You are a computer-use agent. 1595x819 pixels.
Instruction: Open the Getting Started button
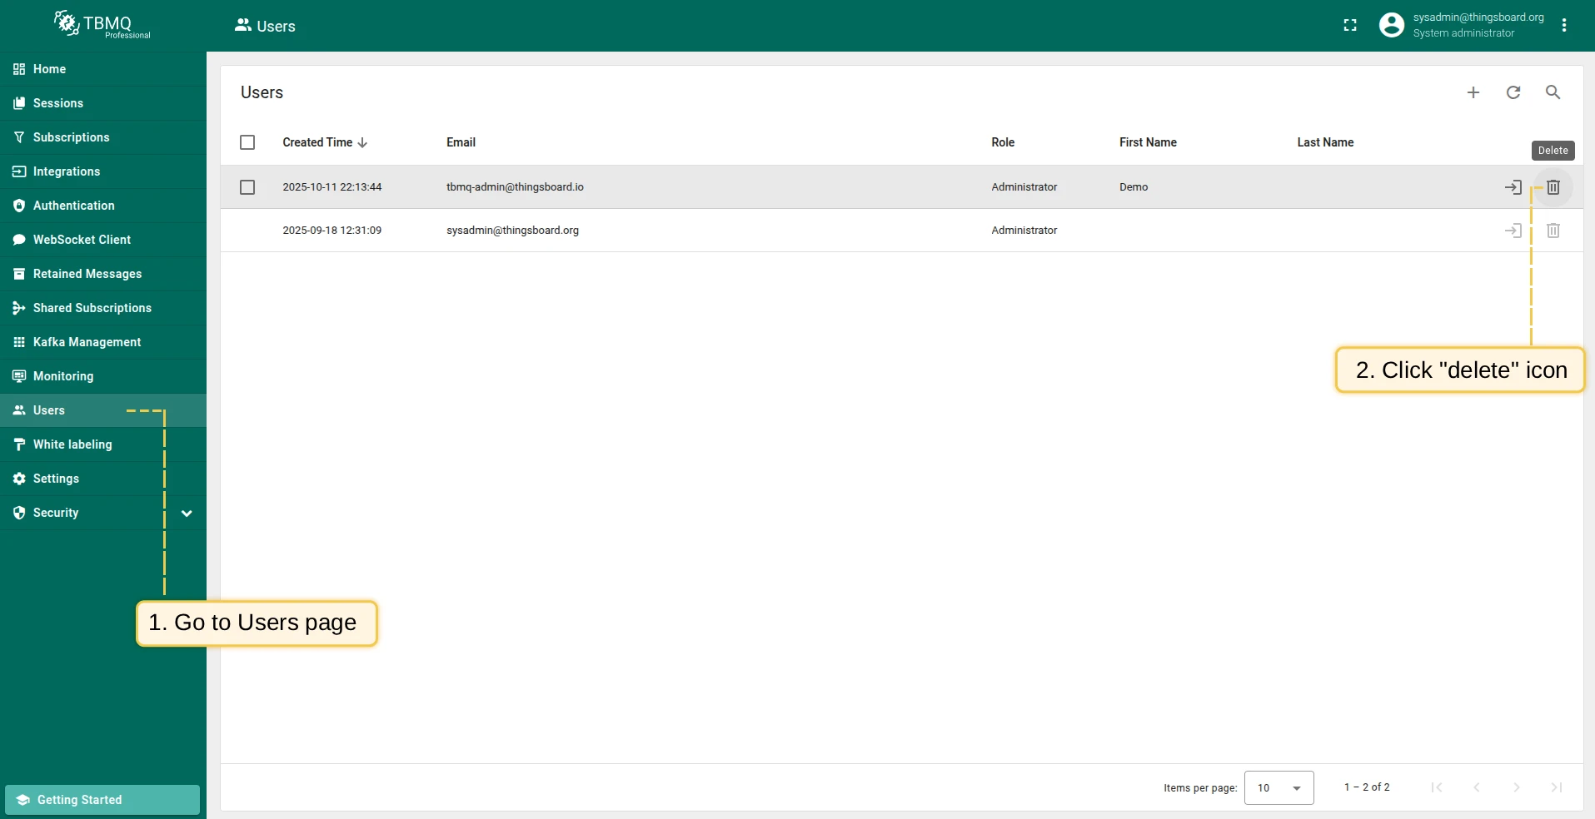[102, 800]
